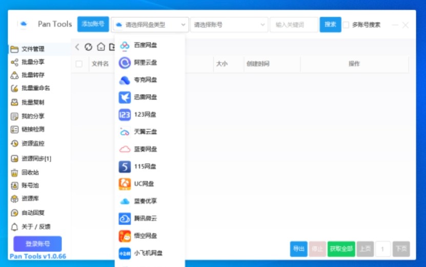
Task: Go to next page with 下页
Action: tap(401, 249)
